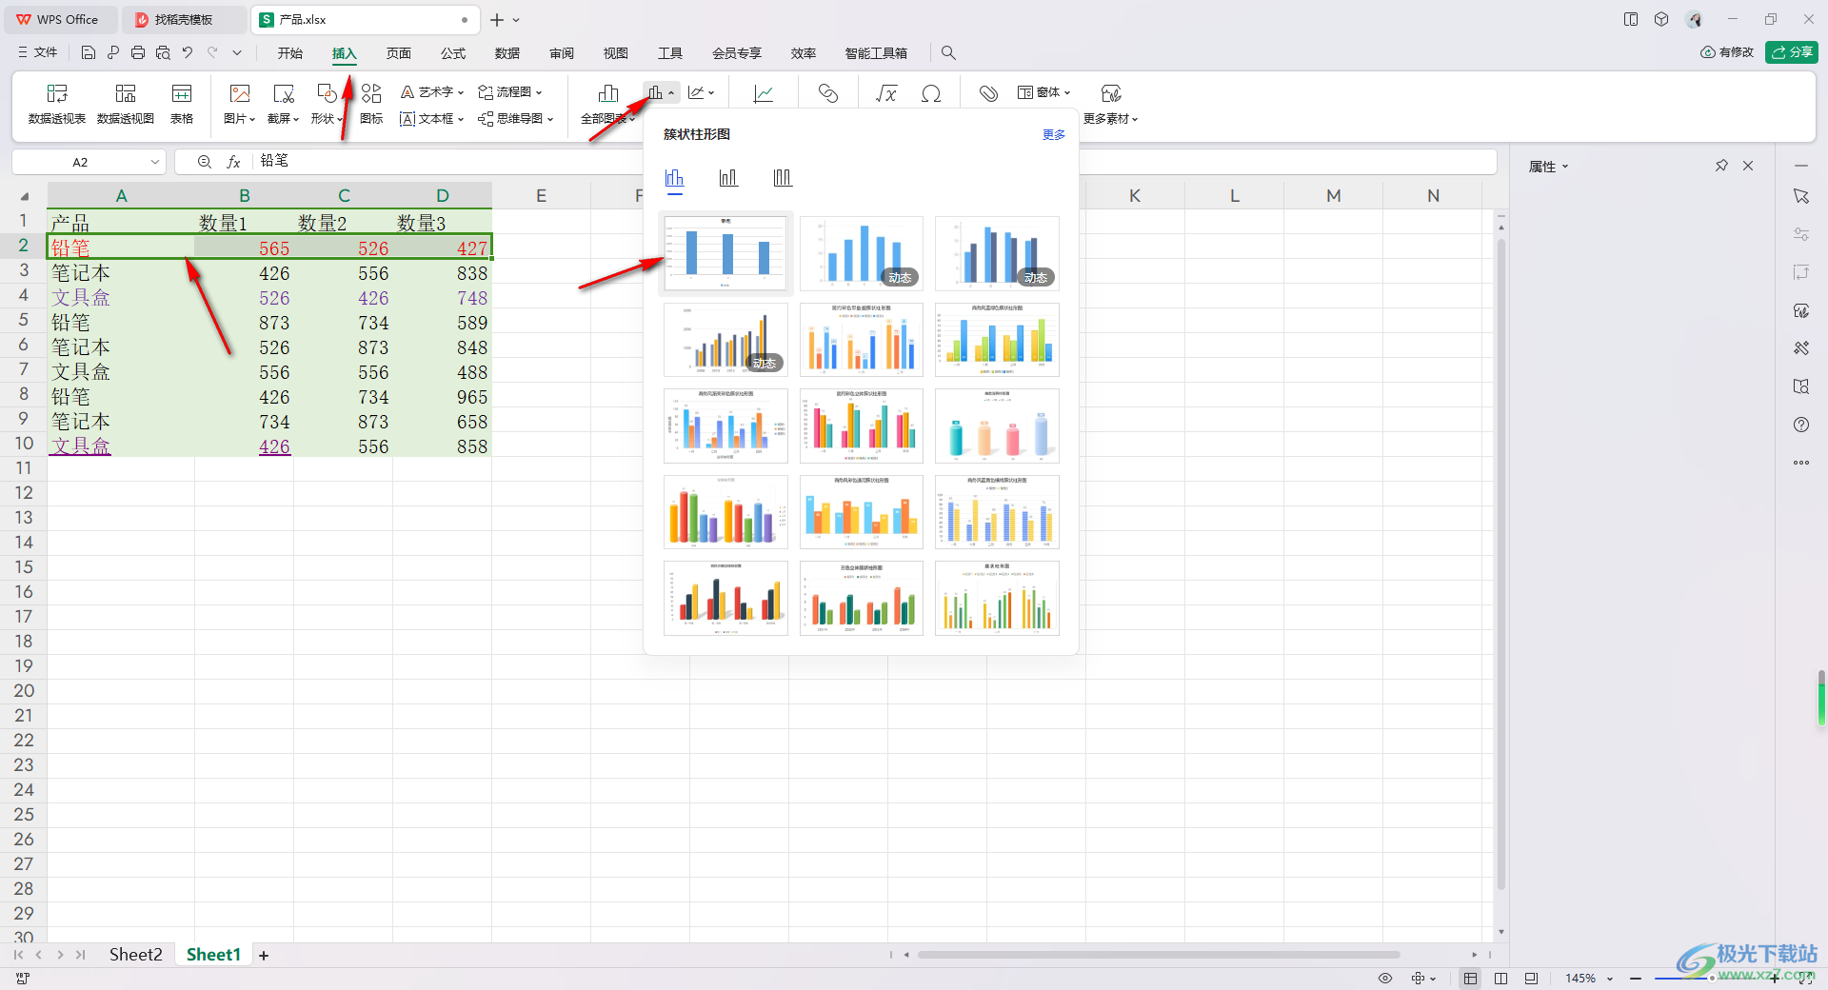Open more sidebar options (three dots)

1801,463
